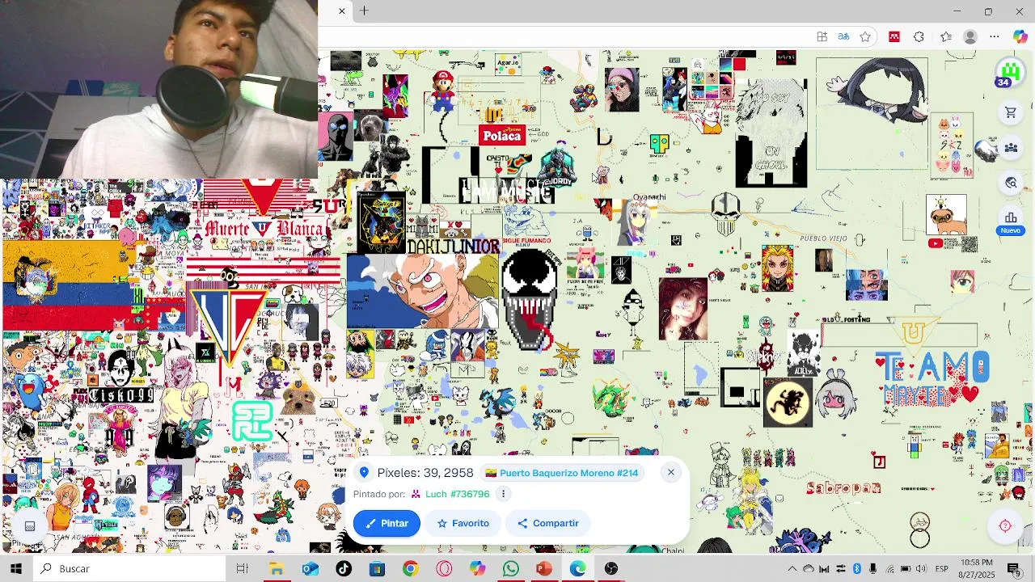Close the pixel info popup

pyautogui.click(x=670, y=472)
